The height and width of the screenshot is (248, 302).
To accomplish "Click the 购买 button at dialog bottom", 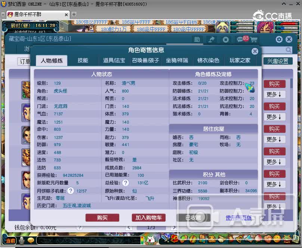I will [103, 217].
